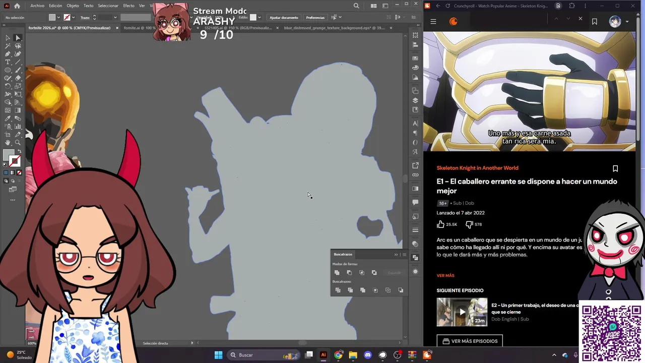Click VER MÁS EPISODIOS button
This screenshot has height=363, width=645.
470,341
